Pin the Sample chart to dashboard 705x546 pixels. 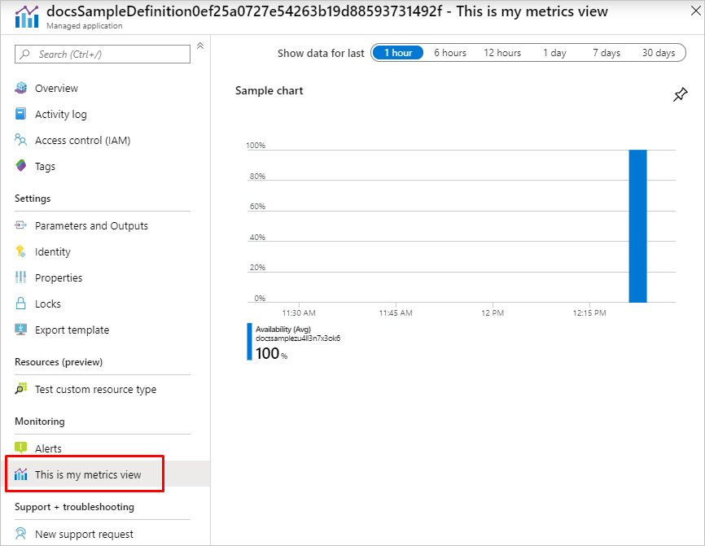coord(681,94)
